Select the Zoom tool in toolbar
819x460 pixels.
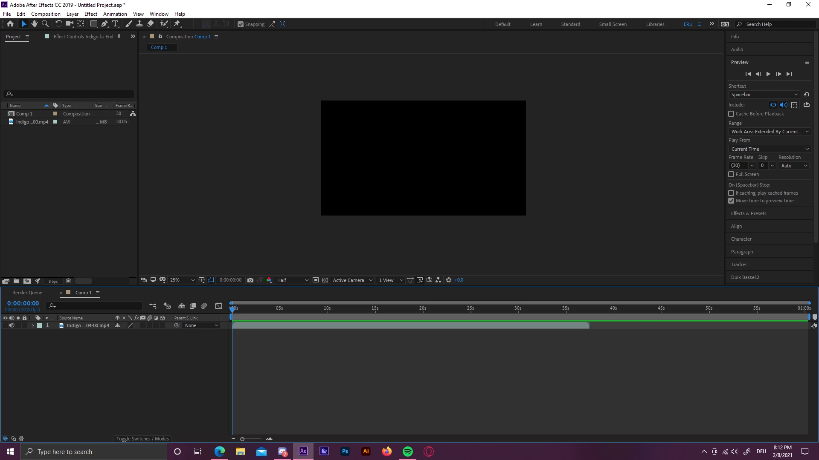(45, 24)
